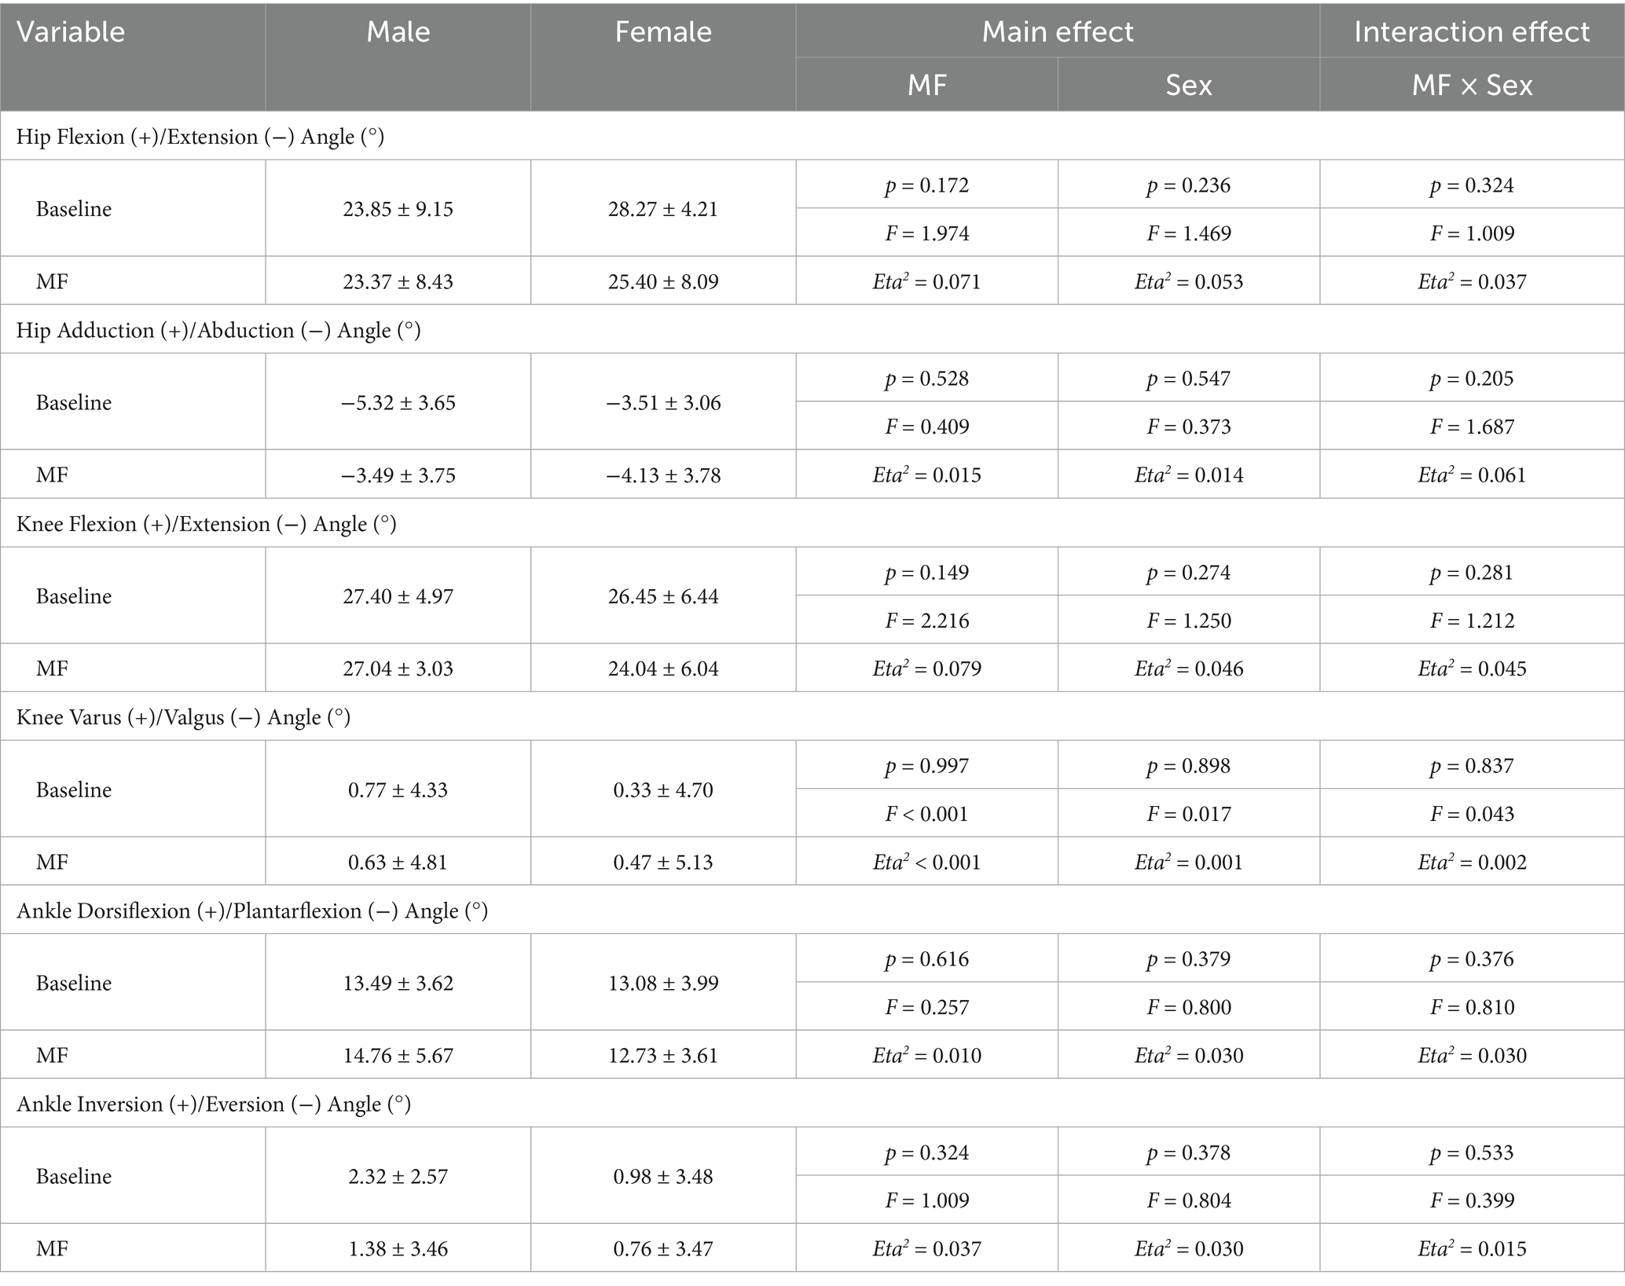Click the "Variable" column header
Viewport: 1625px width, 1286px height.
coord(71,32)
